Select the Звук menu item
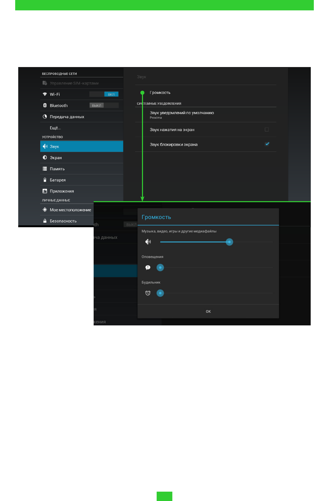Viewport: 329px width, 501px height. [81, 147]
